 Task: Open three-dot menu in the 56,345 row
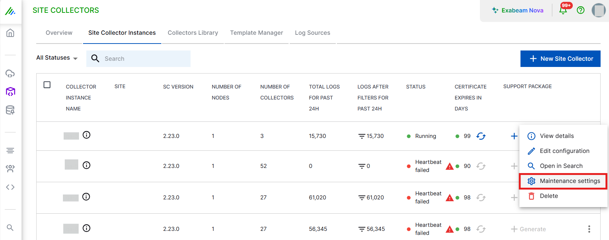589,229
